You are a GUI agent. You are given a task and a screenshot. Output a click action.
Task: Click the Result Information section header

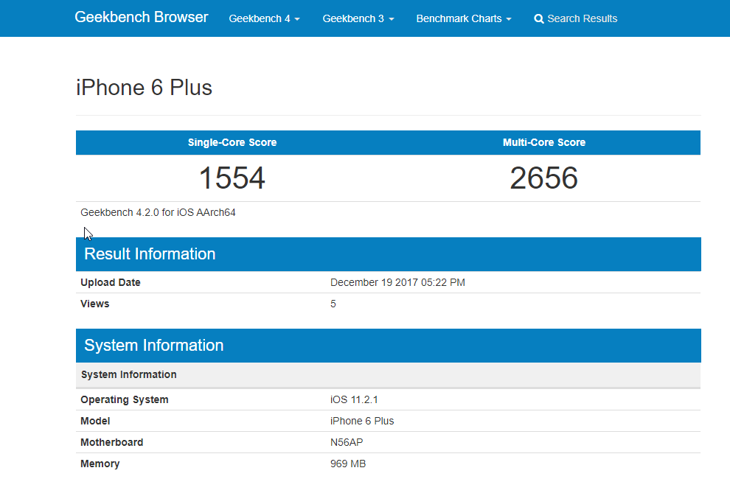point(389,254)
